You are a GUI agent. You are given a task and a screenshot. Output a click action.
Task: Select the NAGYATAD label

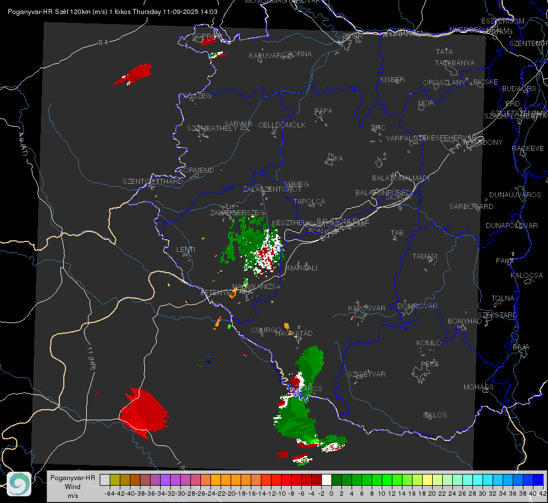tap(294, 334)
